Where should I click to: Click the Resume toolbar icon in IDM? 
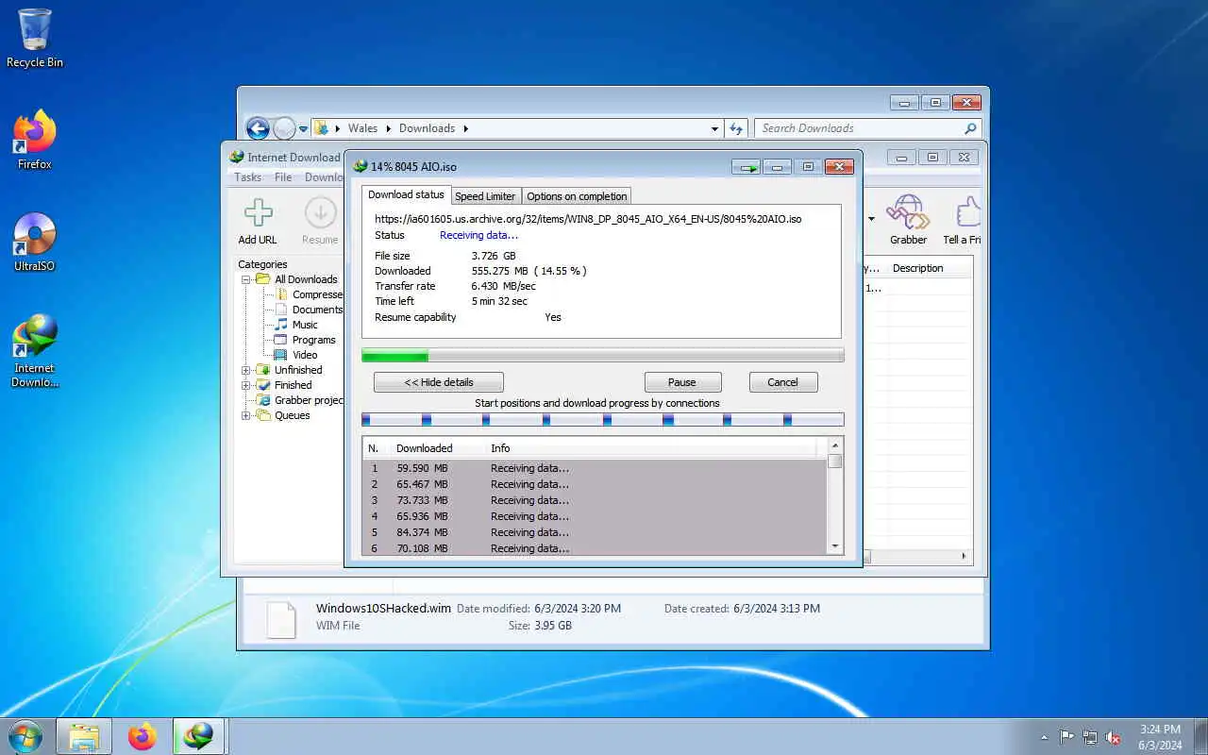(320, 221)
